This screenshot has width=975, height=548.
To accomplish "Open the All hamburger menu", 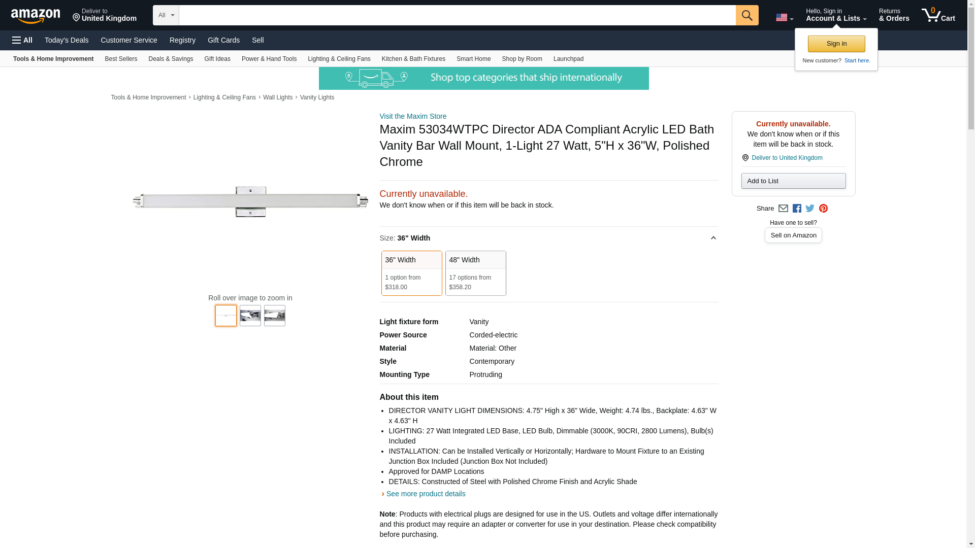I will (x=22, y=40).
